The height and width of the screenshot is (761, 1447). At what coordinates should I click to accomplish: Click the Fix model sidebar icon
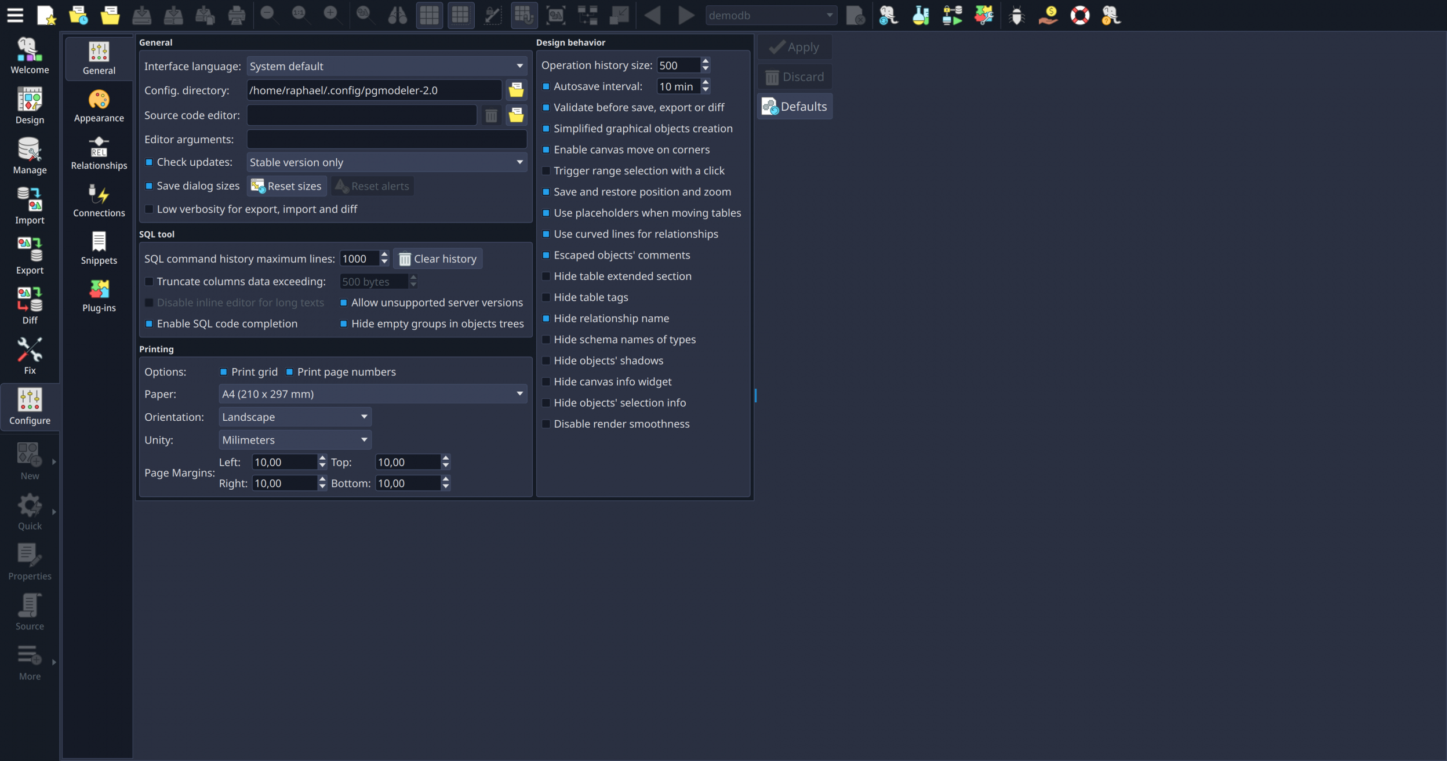pyautogui.click(x=30, y=355)
